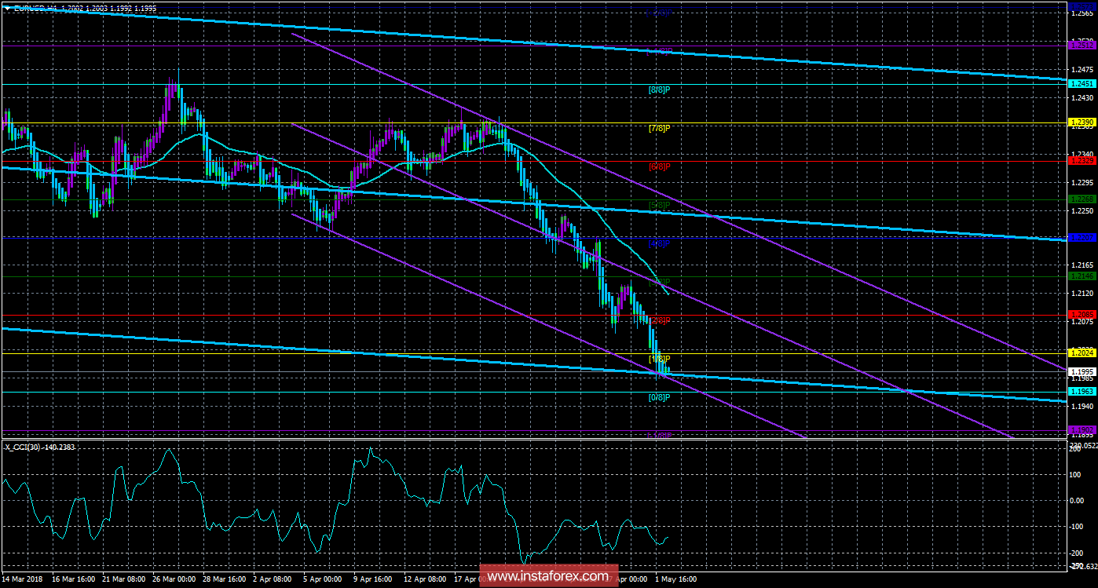Click the [7/8]P Murray level label

tap(658, 128)
